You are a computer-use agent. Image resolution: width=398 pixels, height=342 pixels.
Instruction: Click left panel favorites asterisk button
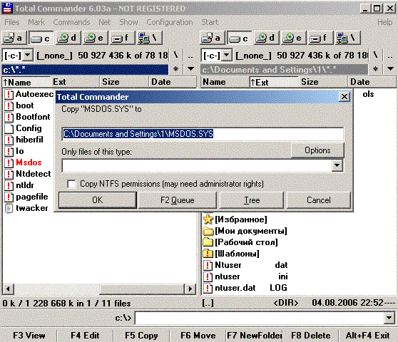175,69
